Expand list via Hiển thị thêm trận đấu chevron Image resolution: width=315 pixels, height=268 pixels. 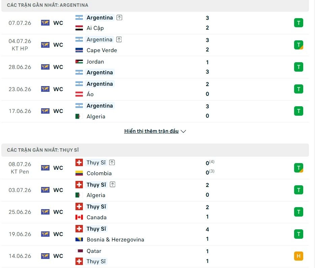pos(183,131)
